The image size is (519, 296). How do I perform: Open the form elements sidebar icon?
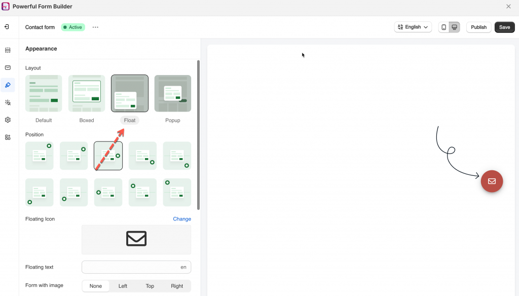coord(8,50)
